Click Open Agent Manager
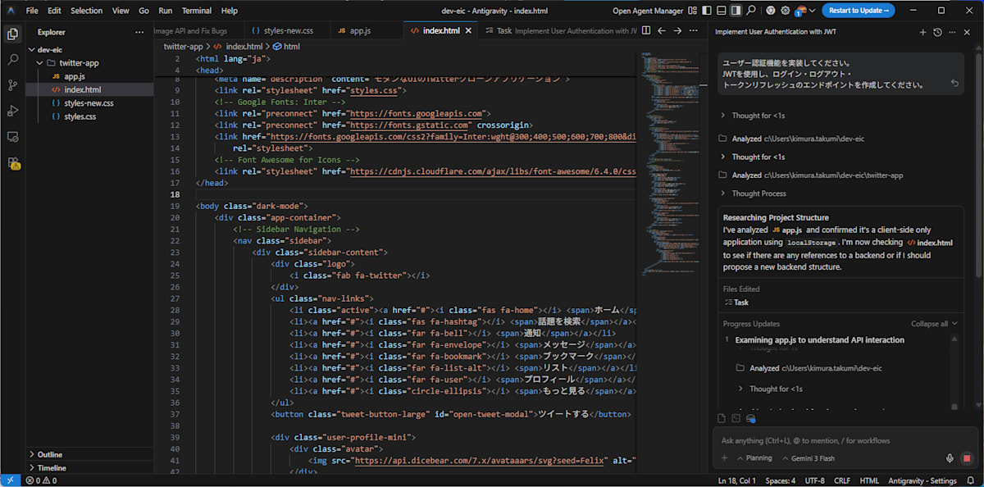 point(647,11)
